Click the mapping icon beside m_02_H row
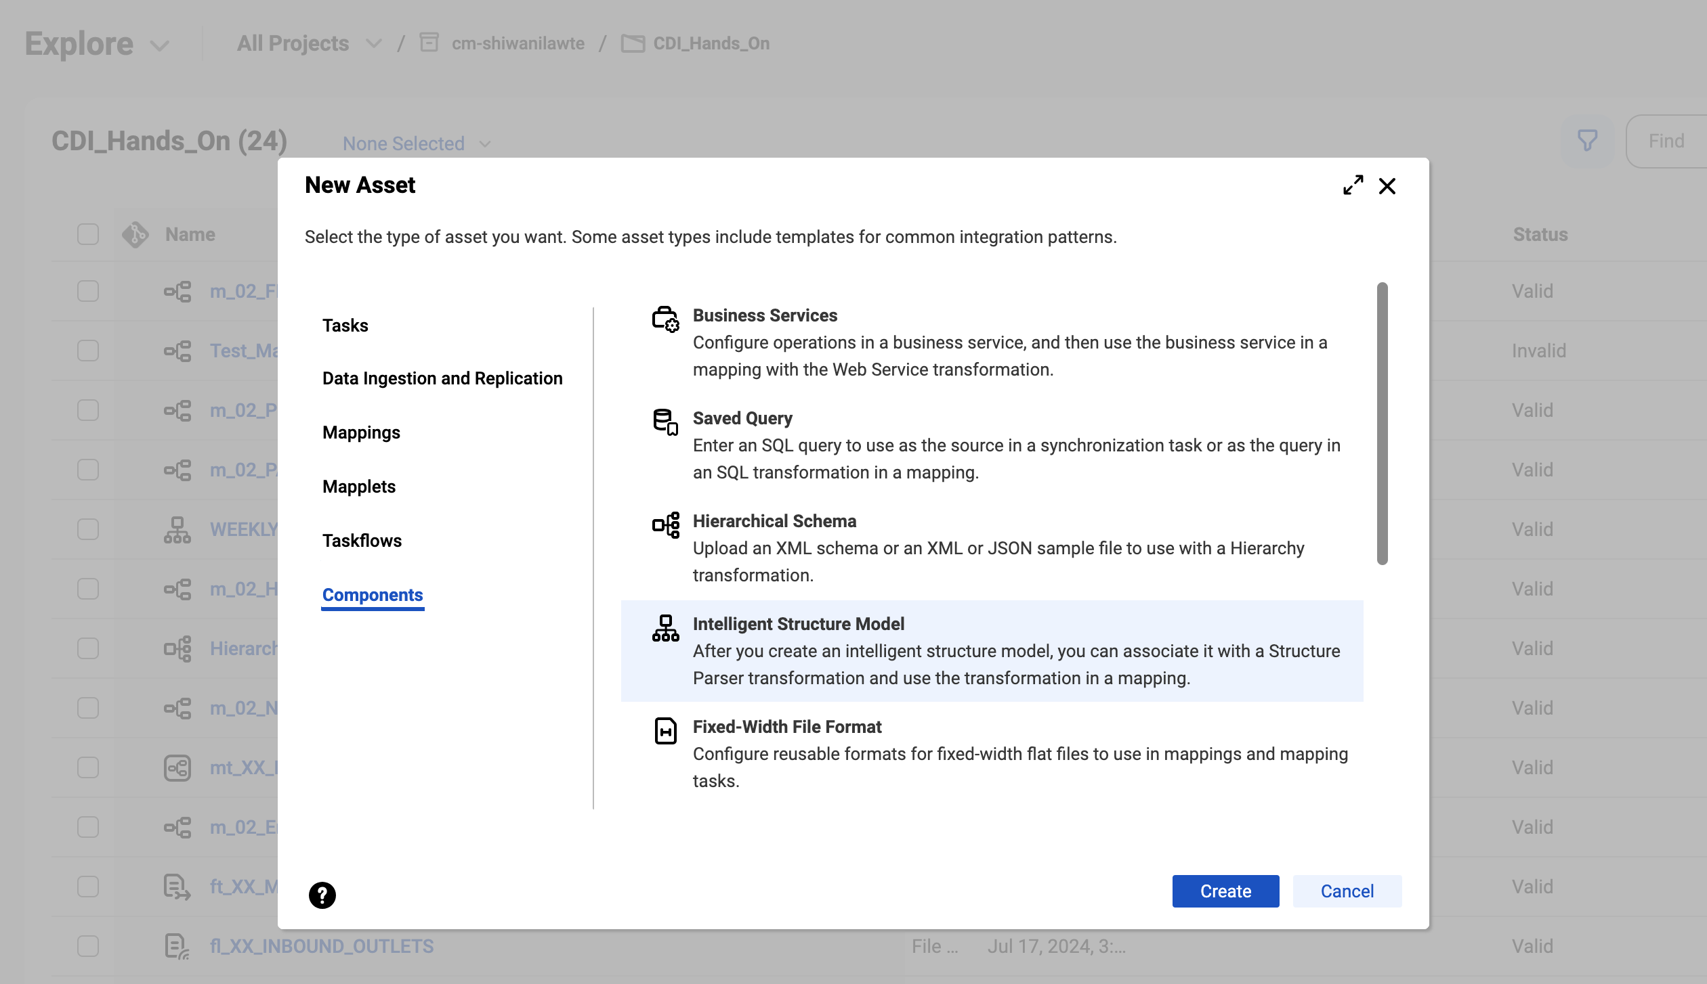Image resolution: width=1707 pixels, height=984 pixels. pos(177,589)
